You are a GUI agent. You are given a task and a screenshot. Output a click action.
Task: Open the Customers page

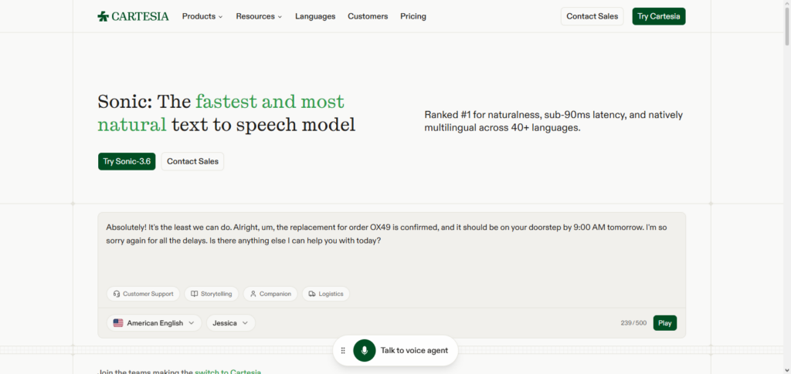(x=368, y=16)
